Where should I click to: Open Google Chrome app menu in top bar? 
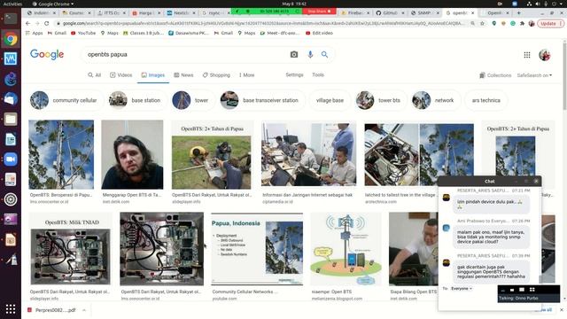[x=53, y=4]
